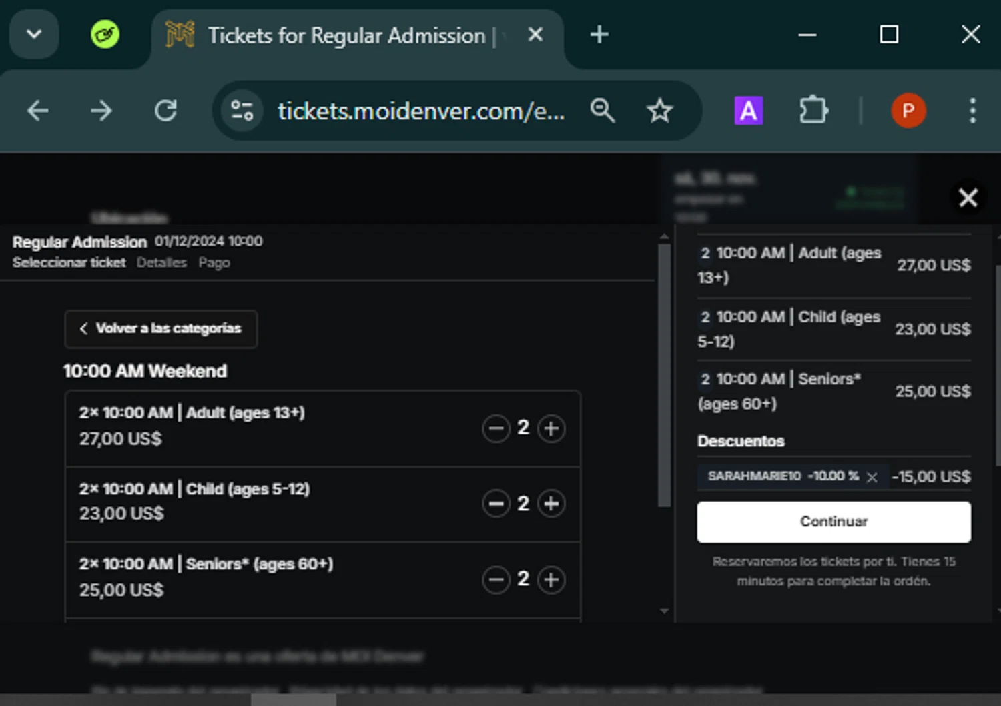Decrease Adult (ages 13+) ticket quantity

click(496, 428)
